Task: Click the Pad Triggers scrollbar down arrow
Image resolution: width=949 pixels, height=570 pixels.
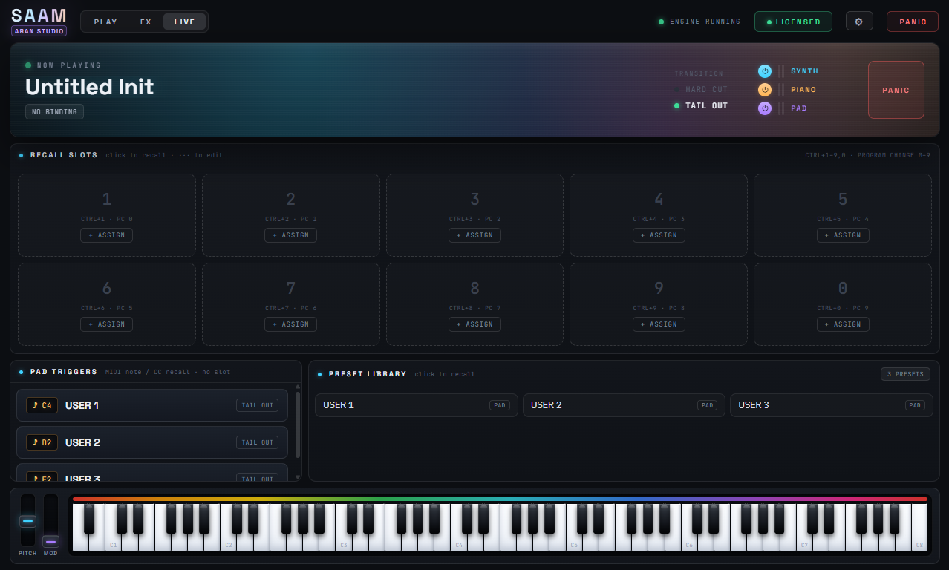Action: (x=298, y=477)
